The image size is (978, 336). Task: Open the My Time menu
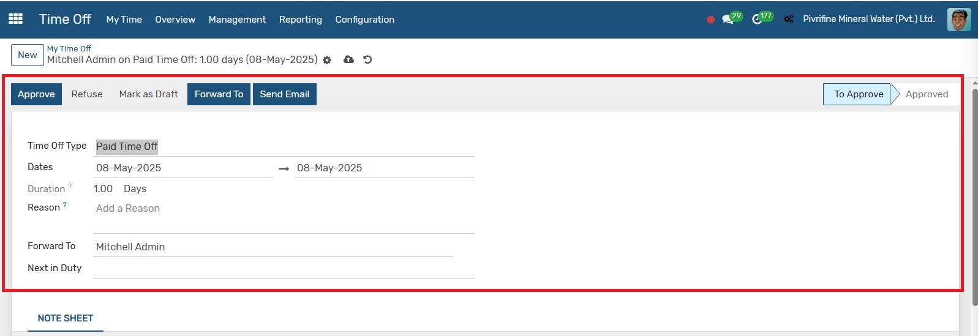(124, 20)
